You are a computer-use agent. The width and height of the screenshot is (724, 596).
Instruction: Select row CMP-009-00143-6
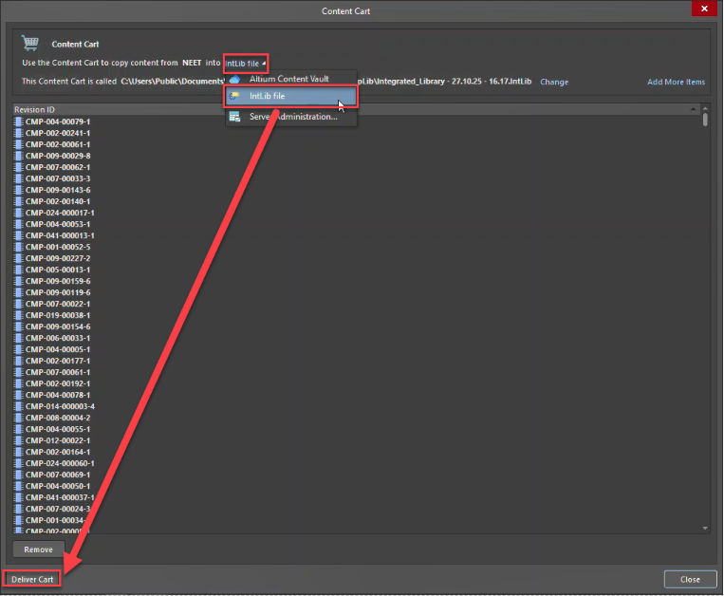tap(358, 190)
